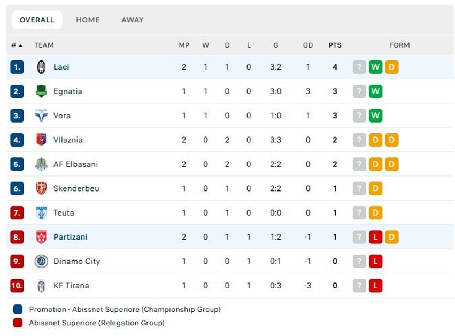Open Laci's green W form result
The width and height of the screenshot is (455, 336).
click(x=375, y=67)
